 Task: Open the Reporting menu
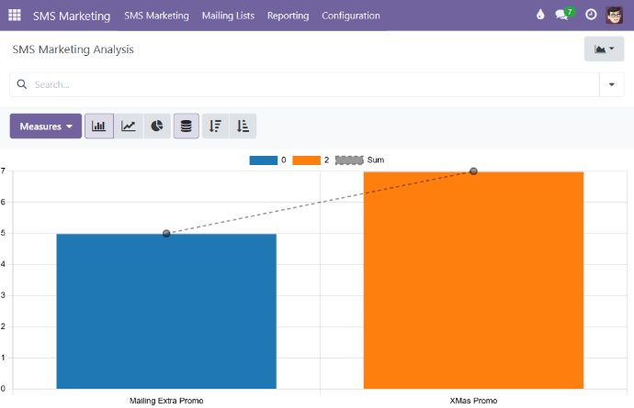pos(288,16)
